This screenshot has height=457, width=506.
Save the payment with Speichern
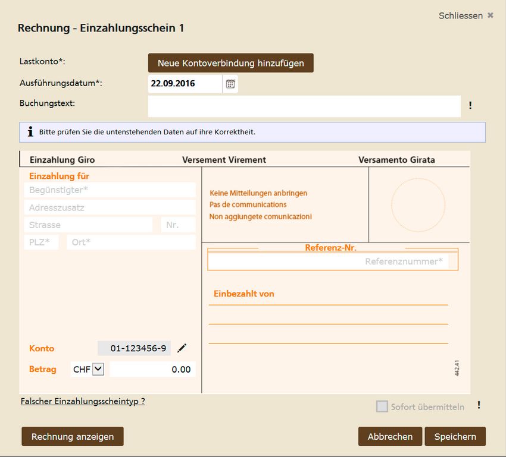455,436
